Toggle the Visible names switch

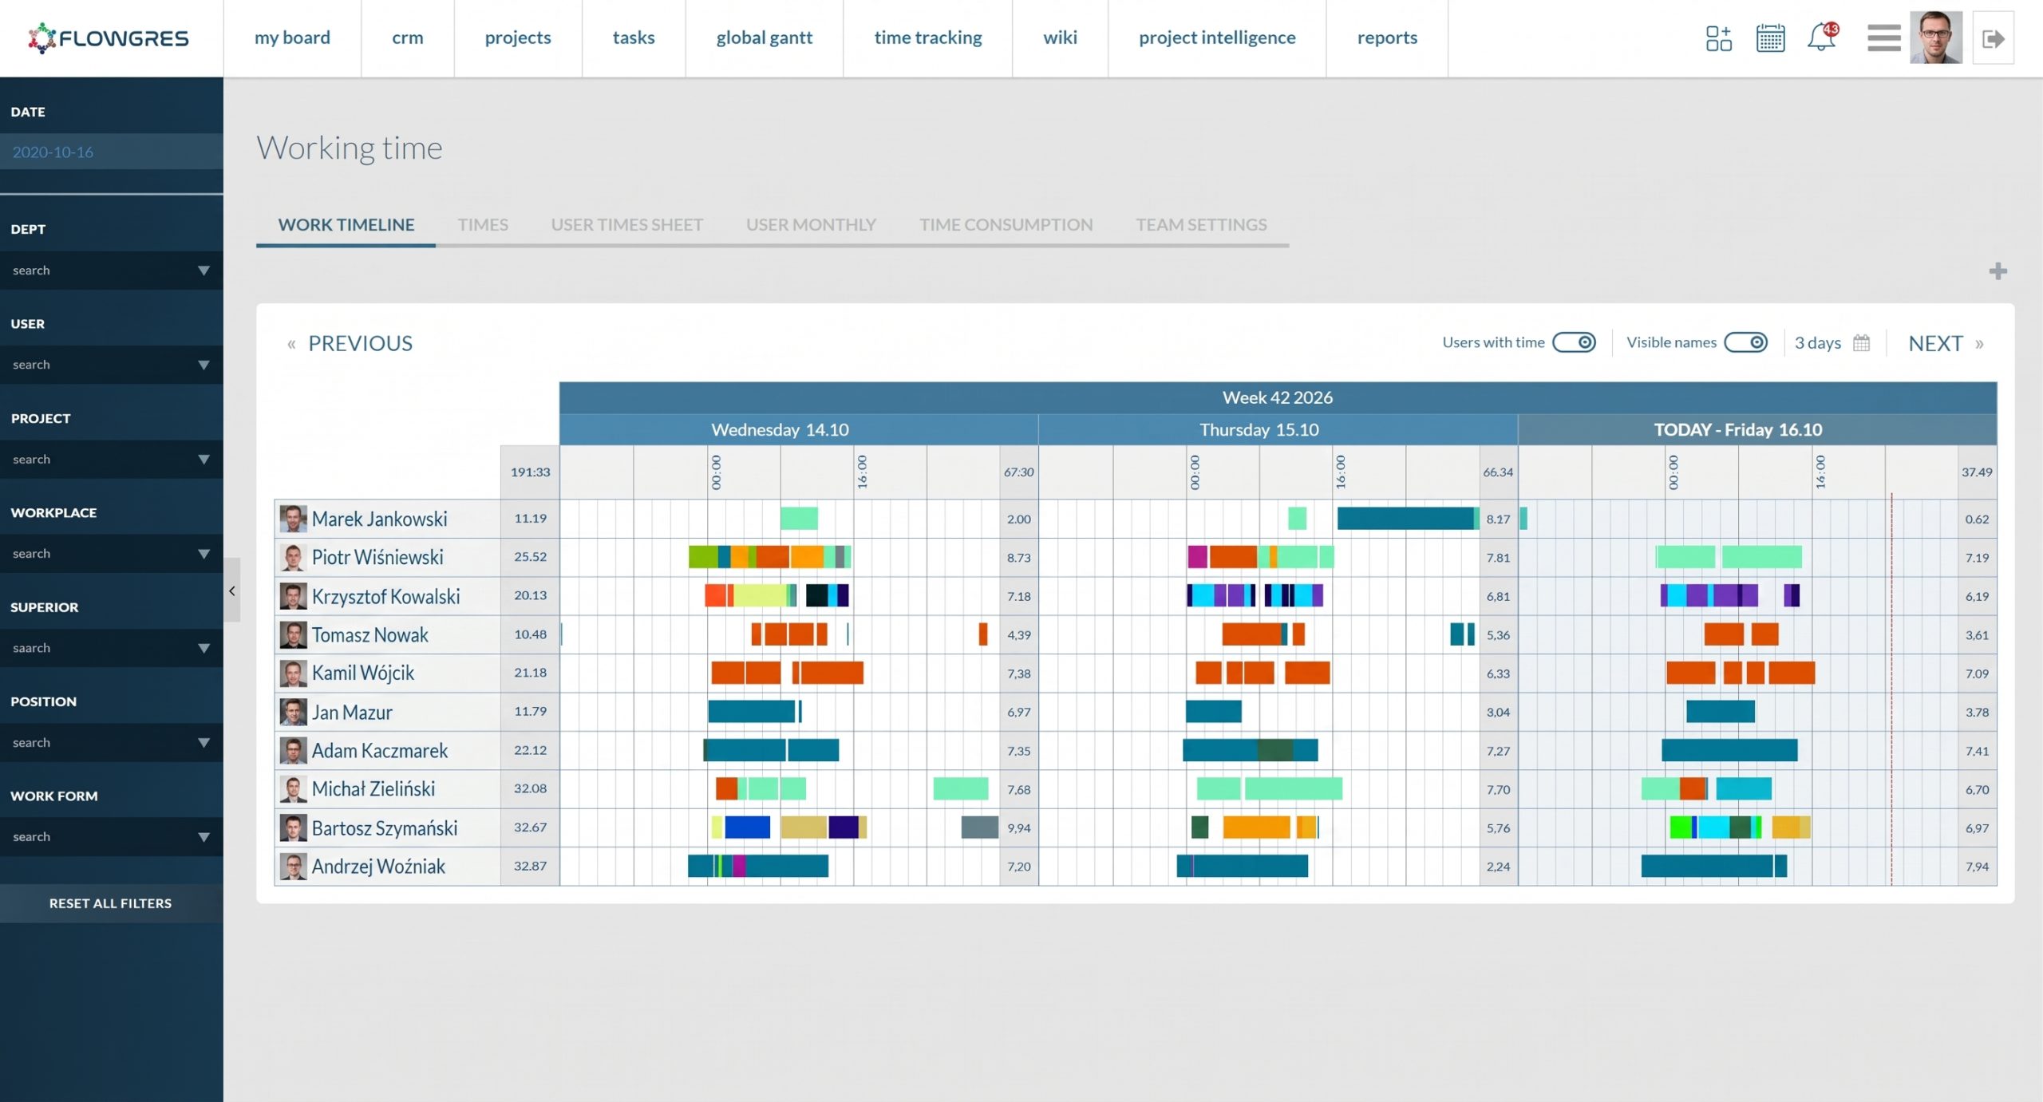1745,342
